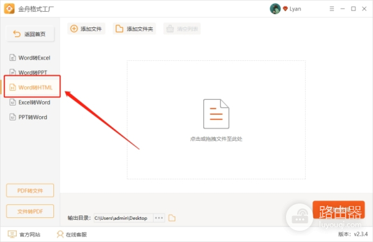The image size is (373, 242).
Task: Click the monitor icon beside 官方网站
Action: (x=12, y=234)
